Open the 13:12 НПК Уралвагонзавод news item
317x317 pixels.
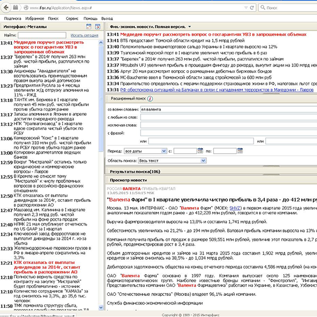49,128
